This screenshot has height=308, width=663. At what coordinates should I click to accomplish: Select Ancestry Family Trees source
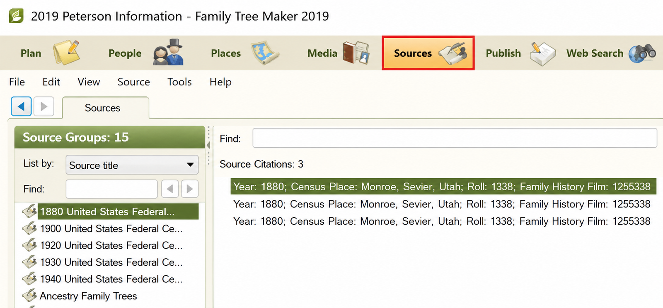pyautogui.click(x=88, y=296)
